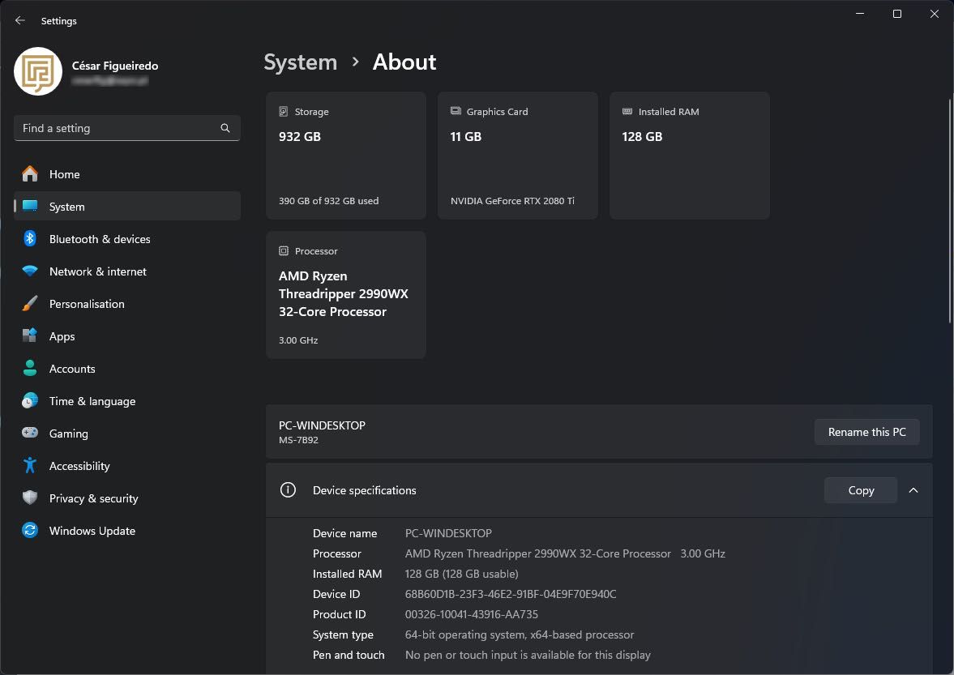Image resolution: width=954 pixels, height=675 pixels.
Task: Navigate to System breadcrumb link
Action: (x=301, y=62)
